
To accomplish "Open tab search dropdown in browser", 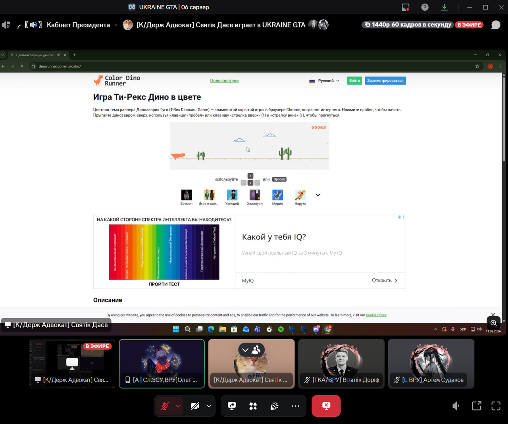I will coord(3,55).
